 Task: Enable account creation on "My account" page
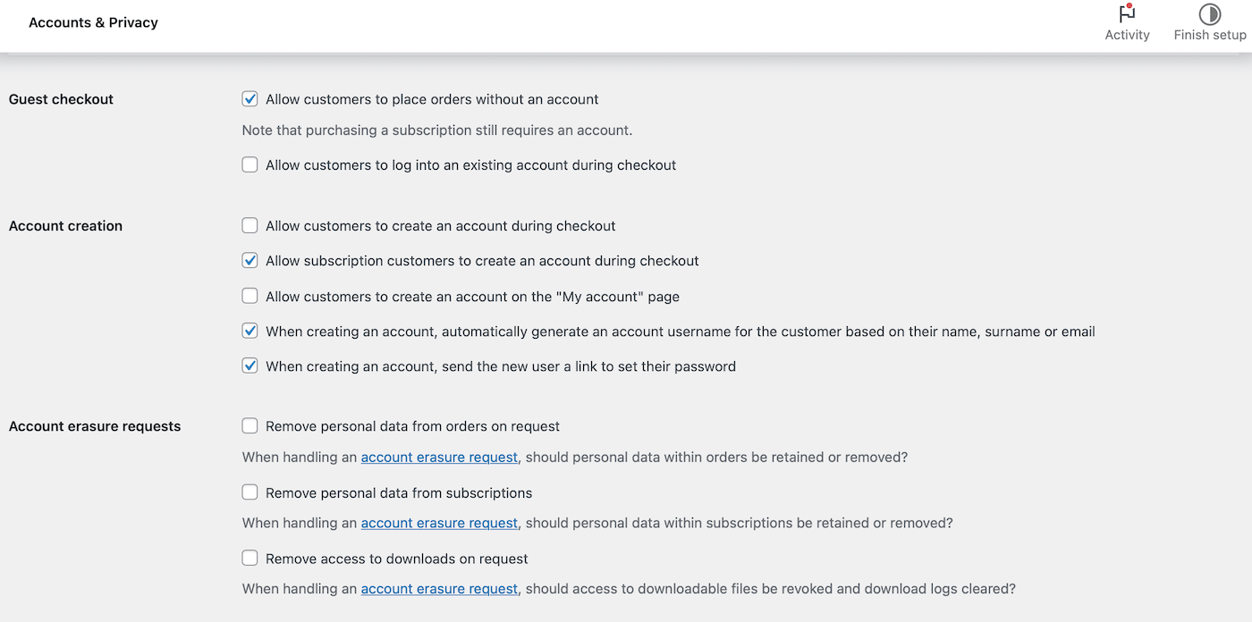click(x=250, y=297)
